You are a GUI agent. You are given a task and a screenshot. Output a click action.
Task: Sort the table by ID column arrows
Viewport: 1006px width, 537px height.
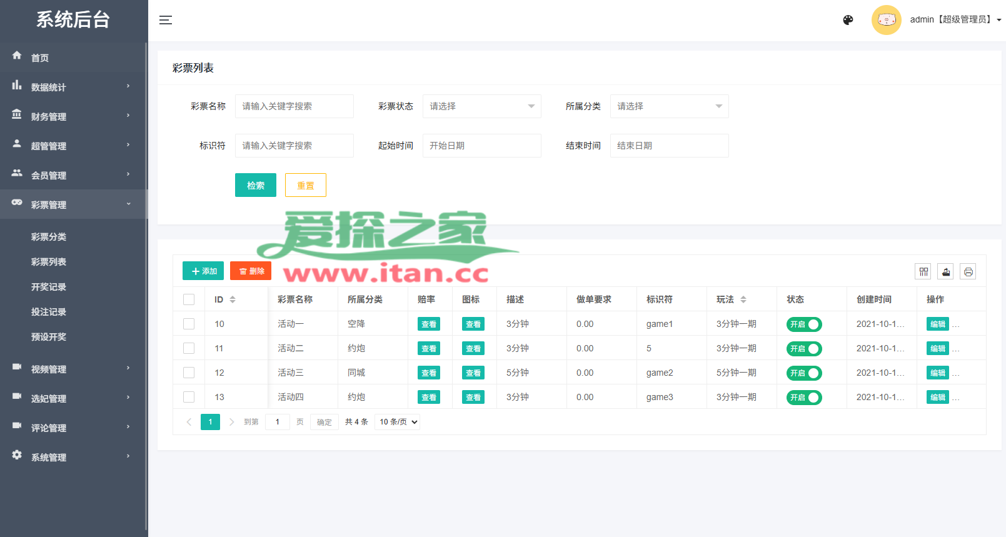233,299
